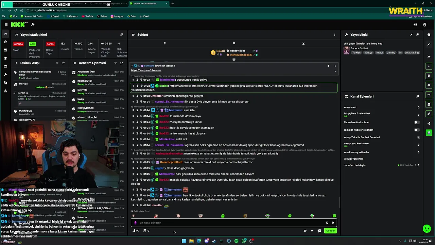435x245 pixels.
Task: Click the green clapper icon in right sidebar
Action: click(429, 133)
